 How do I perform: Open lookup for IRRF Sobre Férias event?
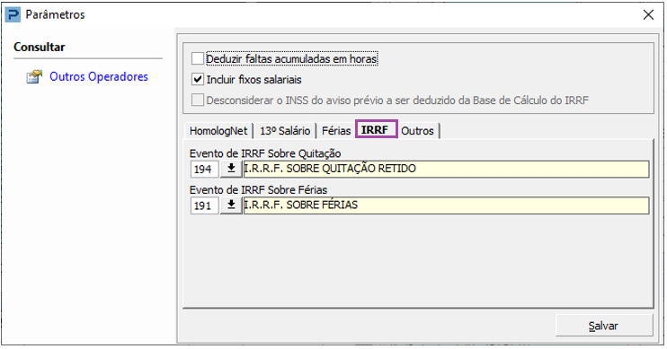[x=231, y=205]
